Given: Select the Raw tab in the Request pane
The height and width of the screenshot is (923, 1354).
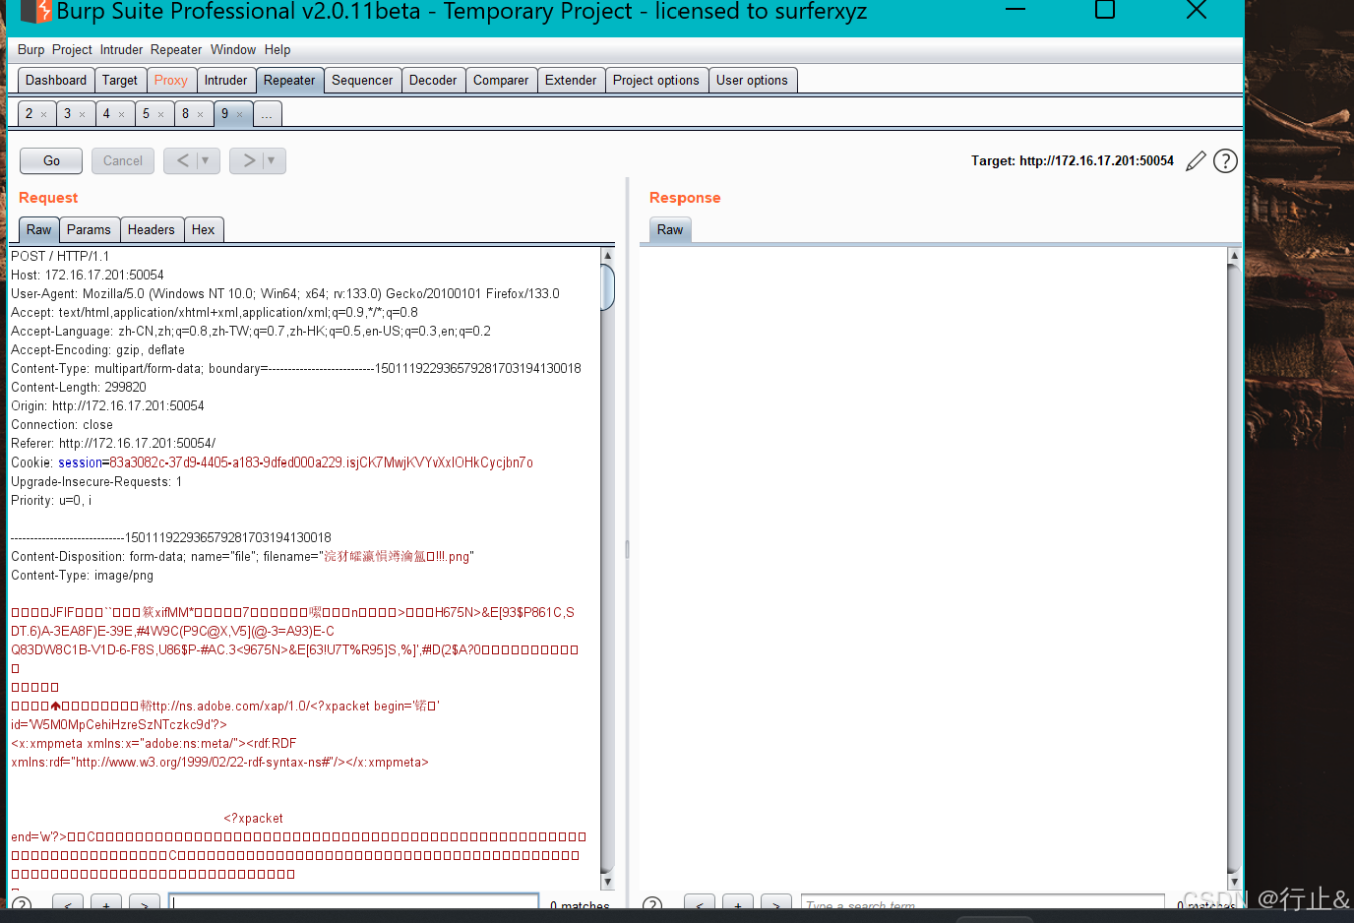Looking at the screenshot, I should coord(39,229).
